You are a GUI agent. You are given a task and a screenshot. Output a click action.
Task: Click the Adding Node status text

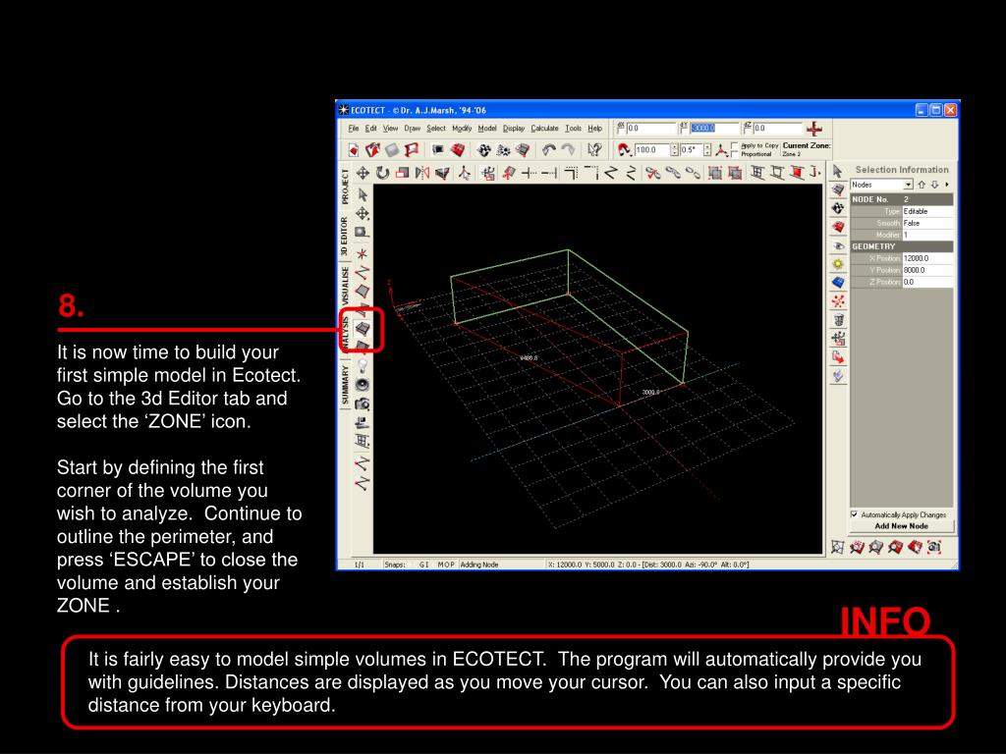click(x=479, y=565)
